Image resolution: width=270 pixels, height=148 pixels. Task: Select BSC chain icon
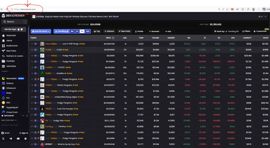coord(3,102)
